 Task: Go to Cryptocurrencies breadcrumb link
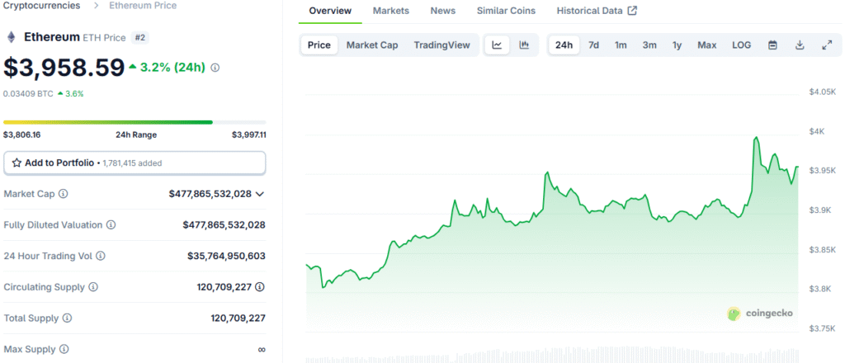point(42,6)
